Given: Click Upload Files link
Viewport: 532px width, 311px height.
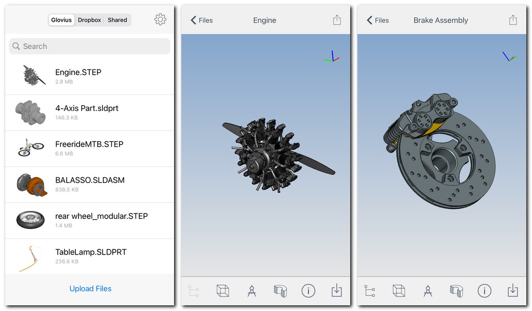Looking at the screenshot, I should tap(90, 289).
